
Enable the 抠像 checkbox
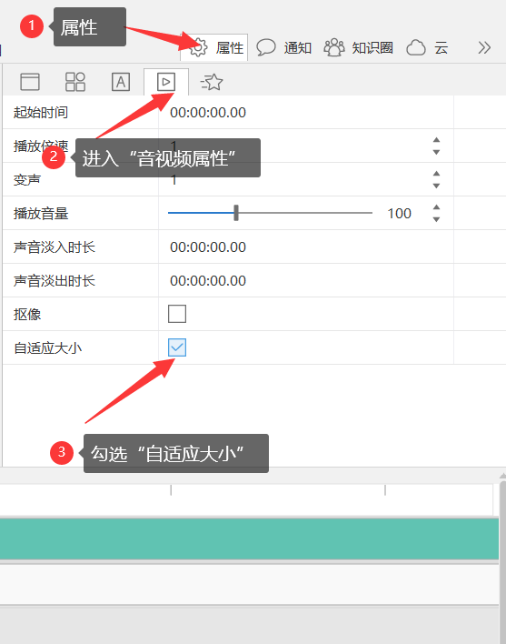[177, 314]
